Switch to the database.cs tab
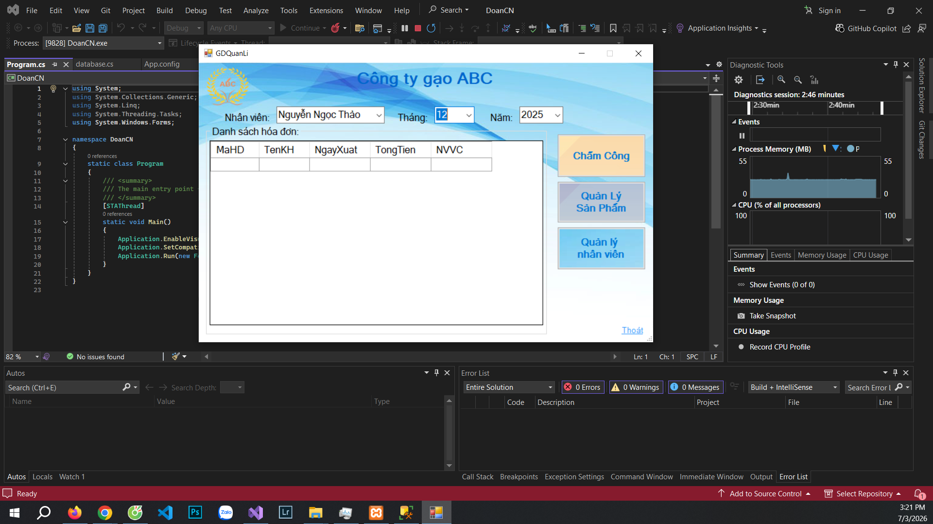This screenshot has height=524, width=933. pos(95,64)
